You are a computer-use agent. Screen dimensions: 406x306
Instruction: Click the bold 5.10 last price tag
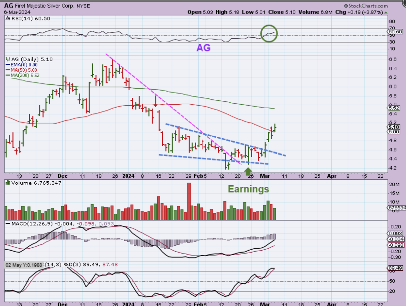(393, 127)
